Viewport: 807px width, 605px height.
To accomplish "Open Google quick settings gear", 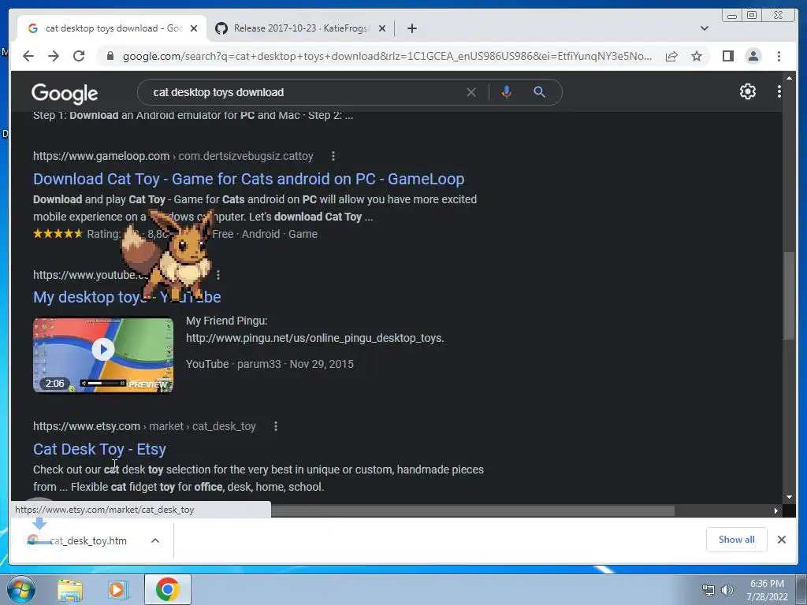I will pyautogui.click(x=748, y=91).
